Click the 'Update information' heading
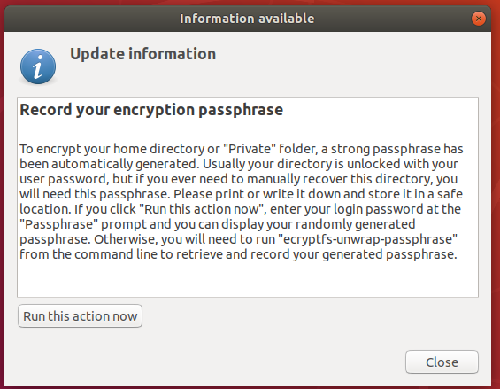This screenshot has width=500, height=389. (x=142, y=54)
